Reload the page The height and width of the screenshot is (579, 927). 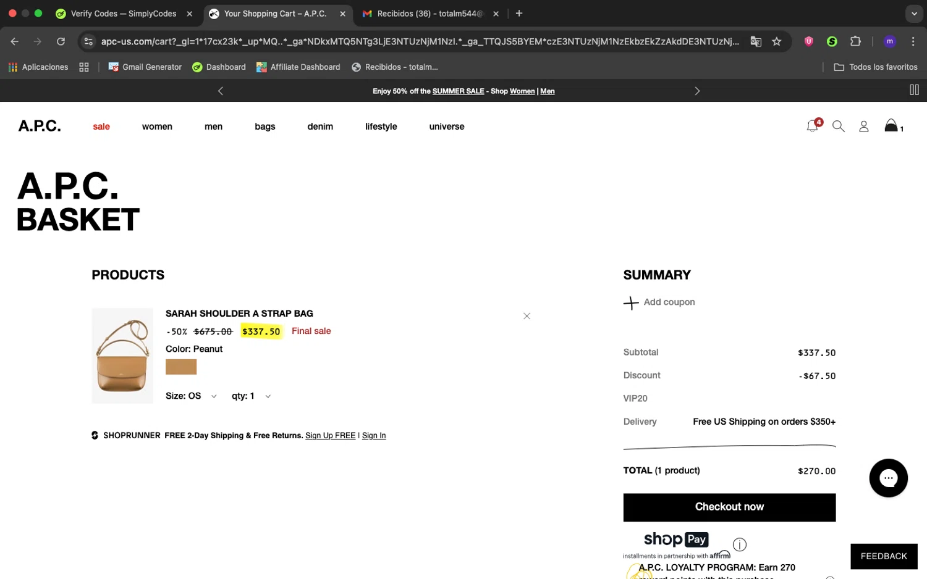coord(61,41)
